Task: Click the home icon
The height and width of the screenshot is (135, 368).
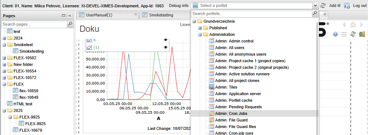Action: click(x=353, y=25)
